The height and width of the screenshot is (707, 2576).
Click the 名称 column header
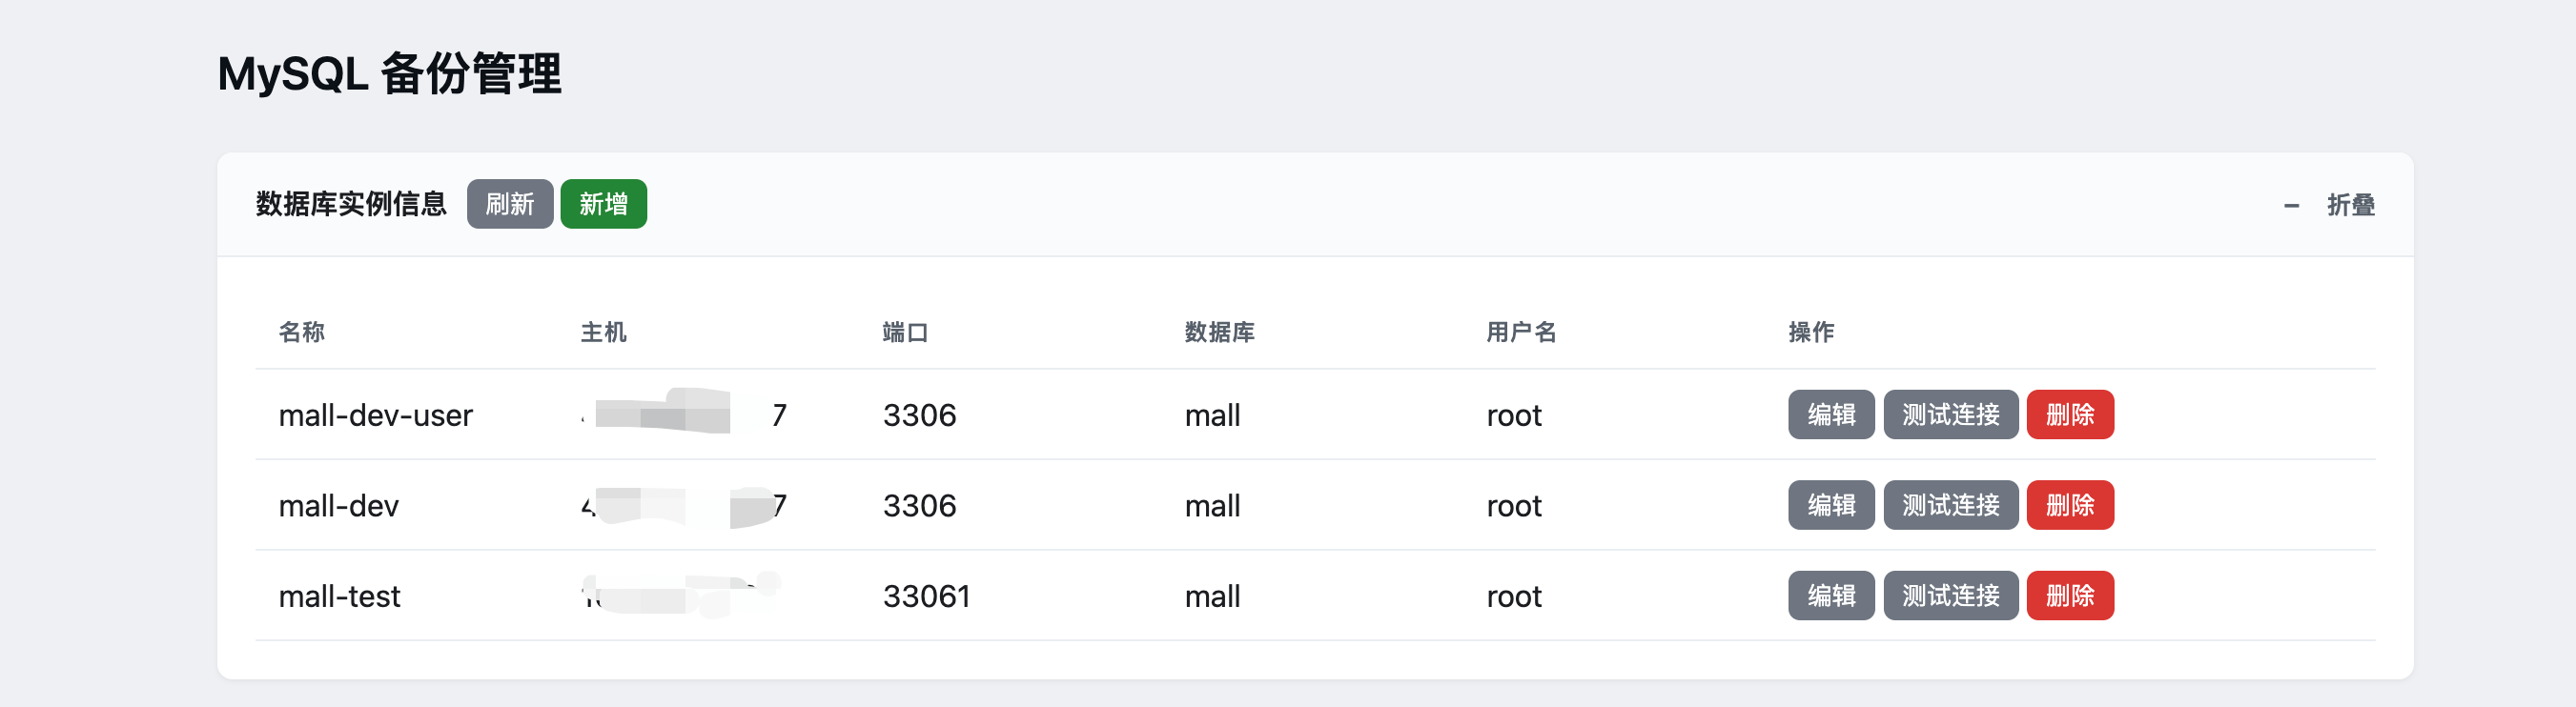pyautogui.click(x=301, y=332)
